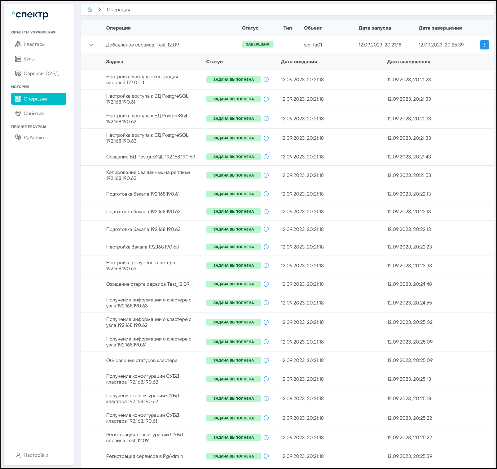Open Сервисы СУБД page
Screen dimensions: 497x469
click(41, 73)
